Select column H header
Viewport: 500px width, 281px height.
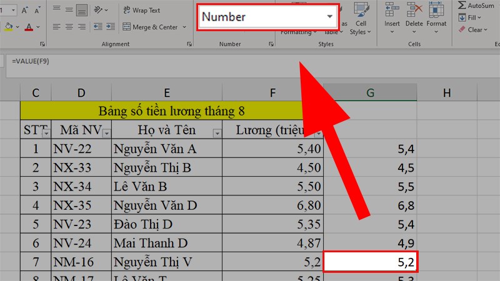(x=447, y=92)
